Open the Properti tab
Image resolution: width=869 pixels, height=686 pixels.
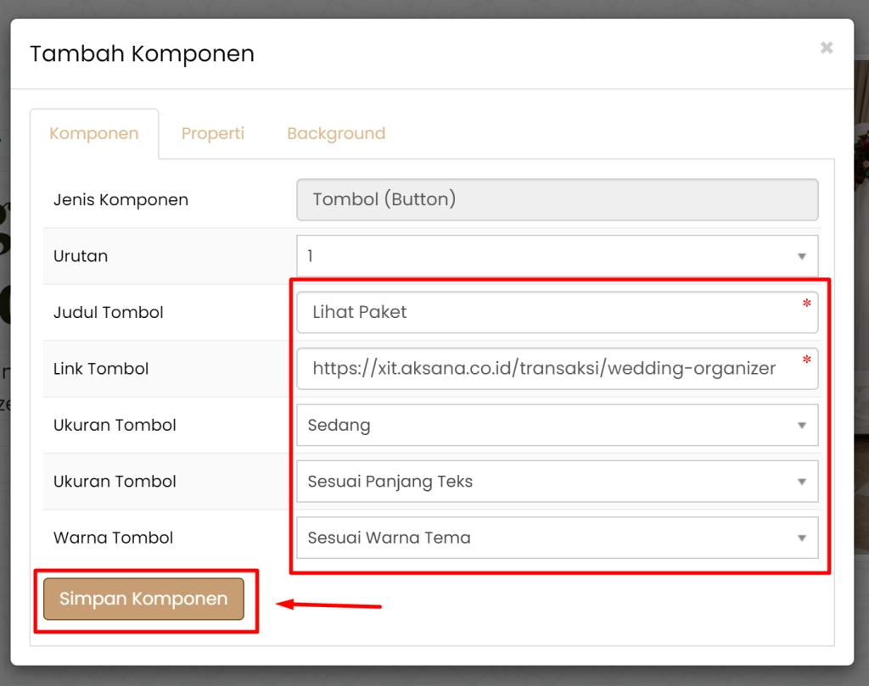click(x=212, y=134)
